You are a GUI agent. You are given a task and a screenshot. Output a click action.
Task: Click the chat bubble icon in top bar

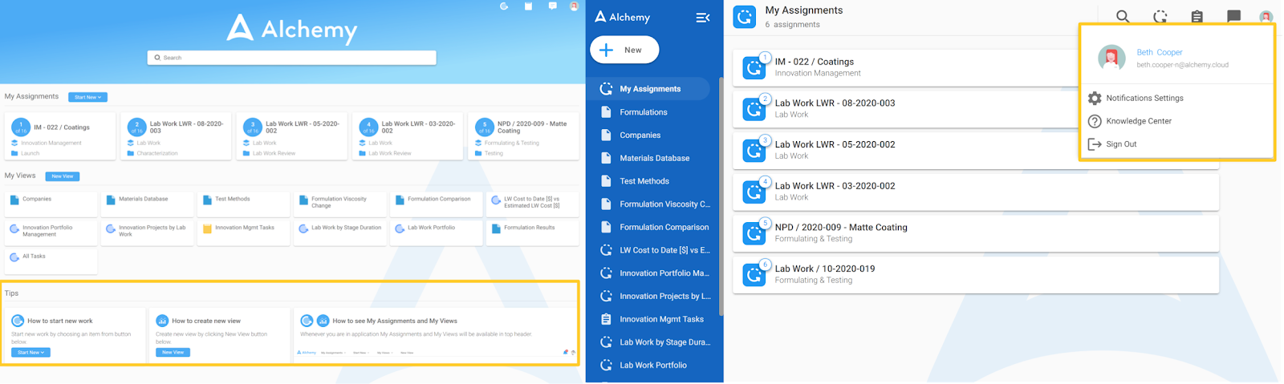click(x=1233, y=16)
